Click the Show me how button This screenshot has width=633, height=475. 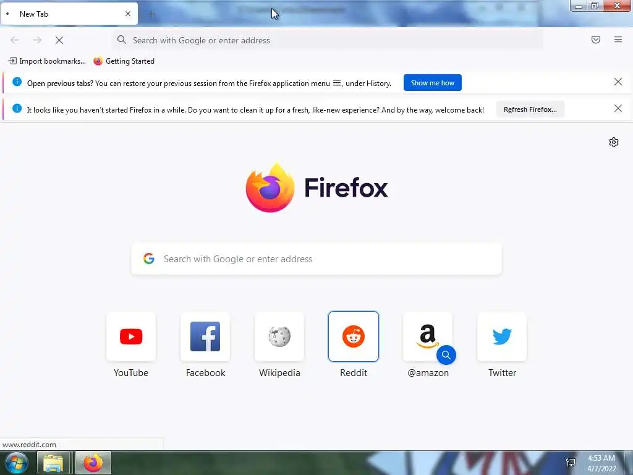coord(432,83)
